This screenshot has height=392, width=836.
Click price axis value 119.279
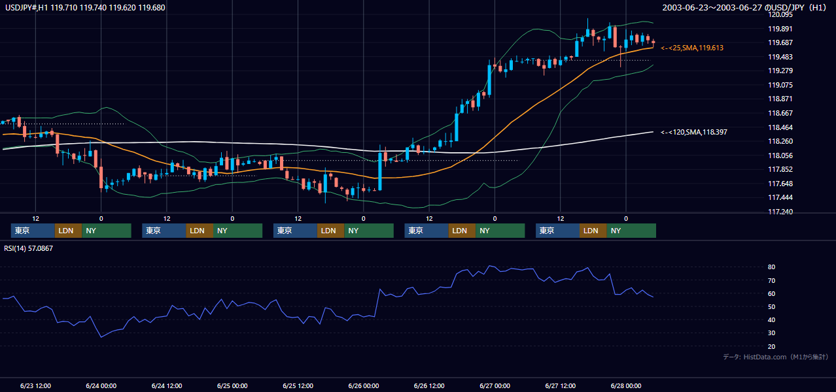tap(780, 71)
